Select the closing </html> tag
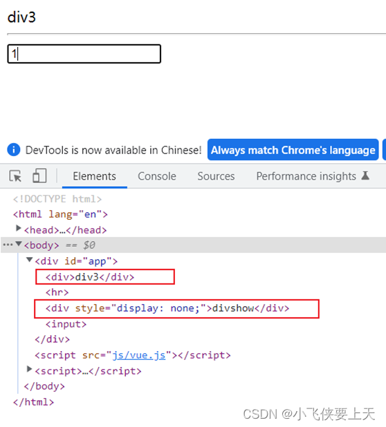The width and height of the screenshot is (386, 427). [x=33, y=402]
